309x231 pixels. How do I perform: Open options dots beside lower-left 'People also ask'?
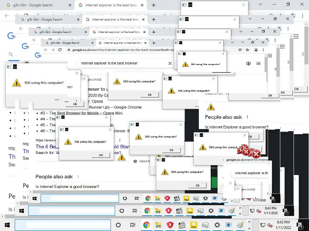coord(78,177)
